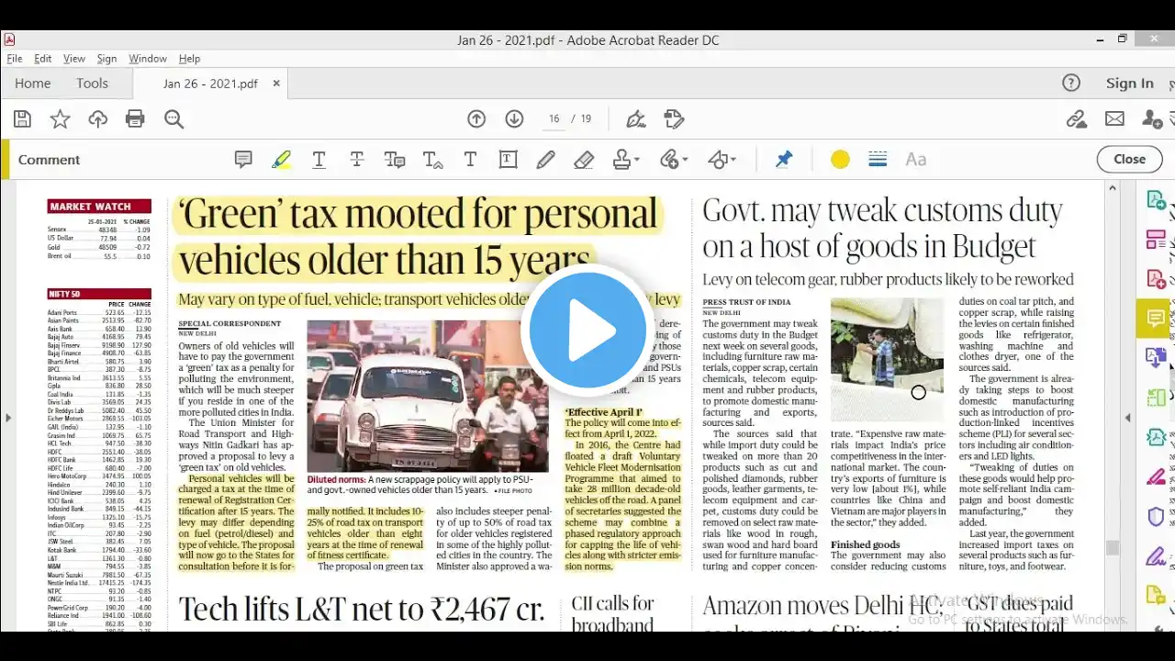Select the Pencil drawing tool
1175x661 pixels.
545,160
